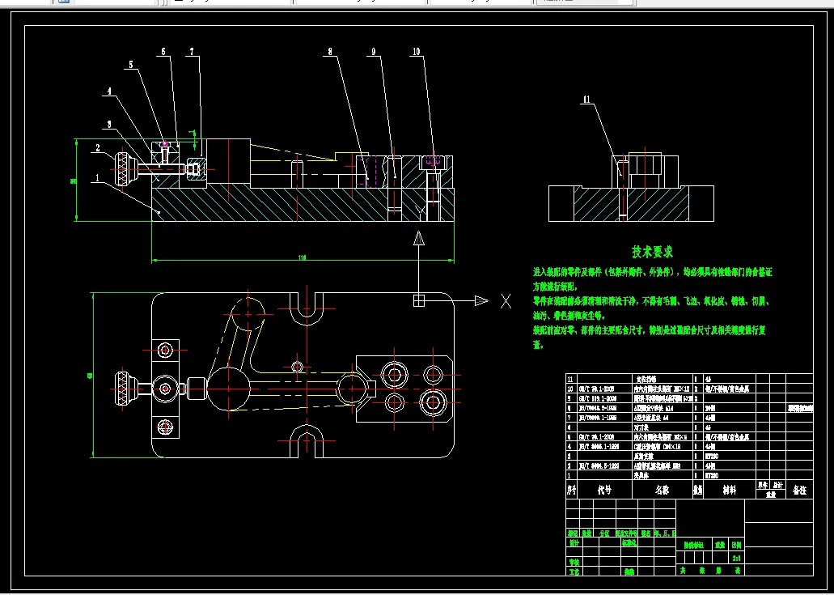Image resolution: width=834 pixels, height=595 pixels.
Task: Click the Y axis arrowhead of the UCS
Action: click(x=419, y=238)
